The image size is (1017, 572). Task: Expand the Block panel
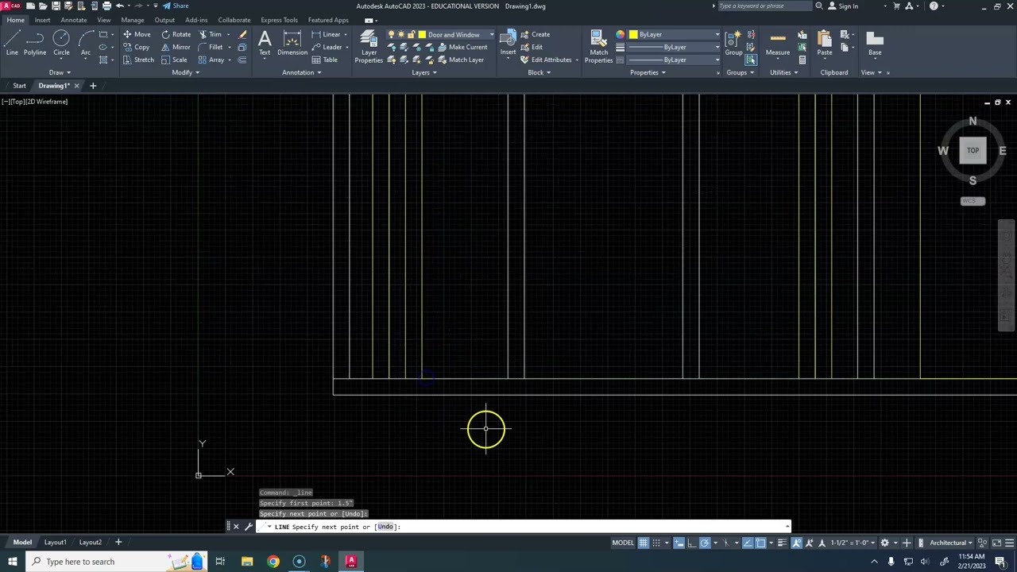[x=539, y=72]
